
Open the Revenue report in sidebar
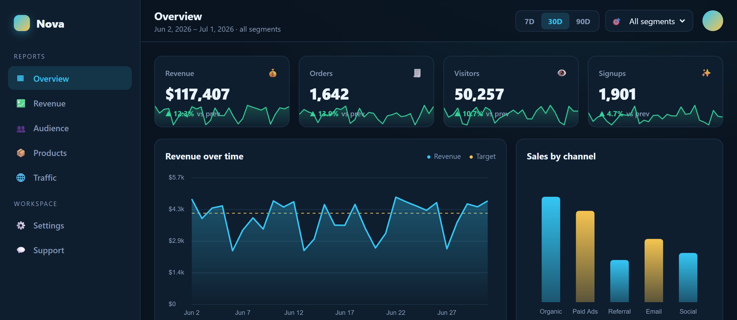(x=70, y=103)
